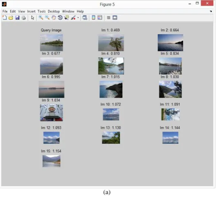Click the Query Image thumbnail
The height and width of the screenshot is (198, 217).
pos(51,43)
